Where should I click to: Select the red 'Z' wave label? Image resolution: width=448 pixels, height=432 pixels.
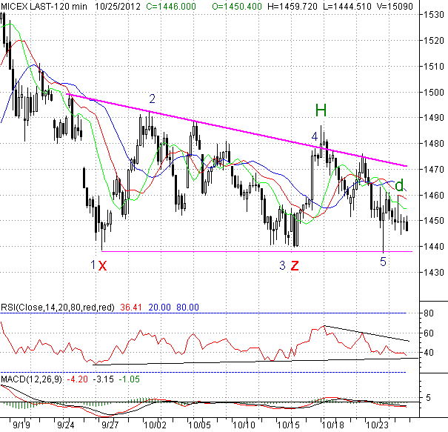pos(295,266)
